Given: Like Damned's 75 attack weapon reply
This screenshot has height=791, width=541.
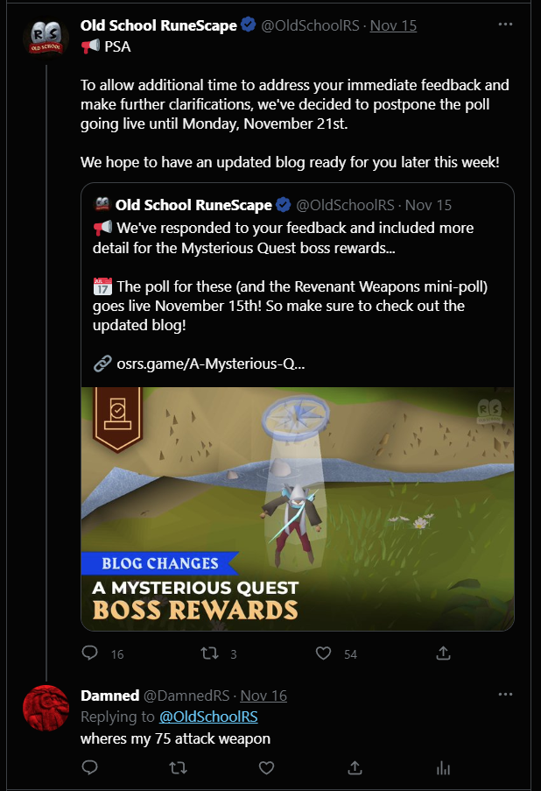Looking at the screenshot, I should pos(266,768).
